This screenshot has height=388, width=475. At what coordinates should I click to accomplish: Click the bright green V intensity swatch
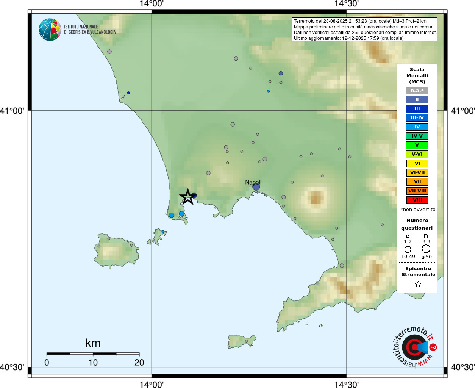click(x=417, y=145)
